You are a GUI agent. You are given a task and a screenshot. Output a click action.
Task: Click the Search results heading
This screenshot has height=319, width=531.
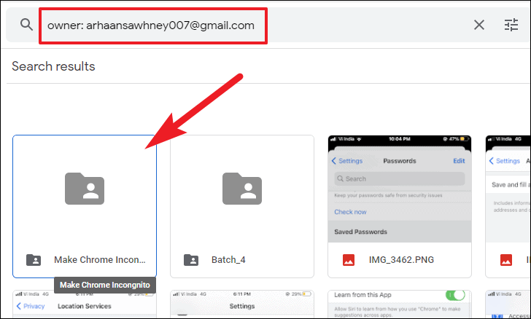coord(53,66)
